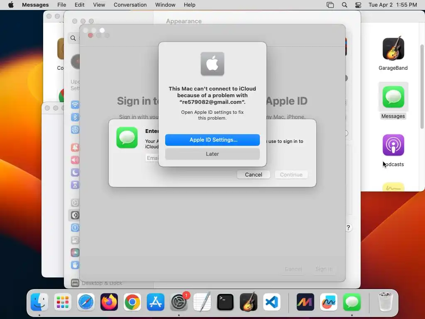Open Focus moon icon in settings sidebar
The width and height of the screenshot is (425, 319).
coord(75,172)
